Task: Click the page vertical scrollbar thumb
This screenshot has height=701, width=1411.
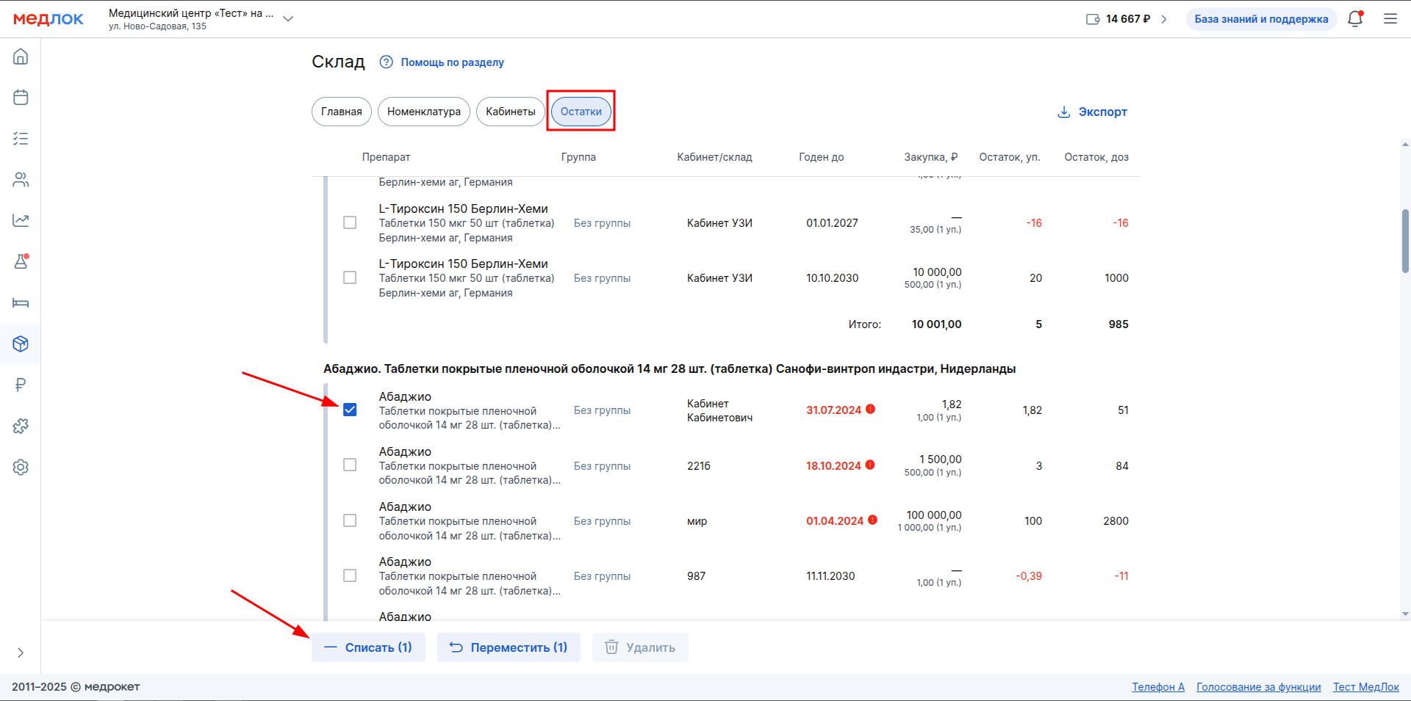Action: [1405, 241]
